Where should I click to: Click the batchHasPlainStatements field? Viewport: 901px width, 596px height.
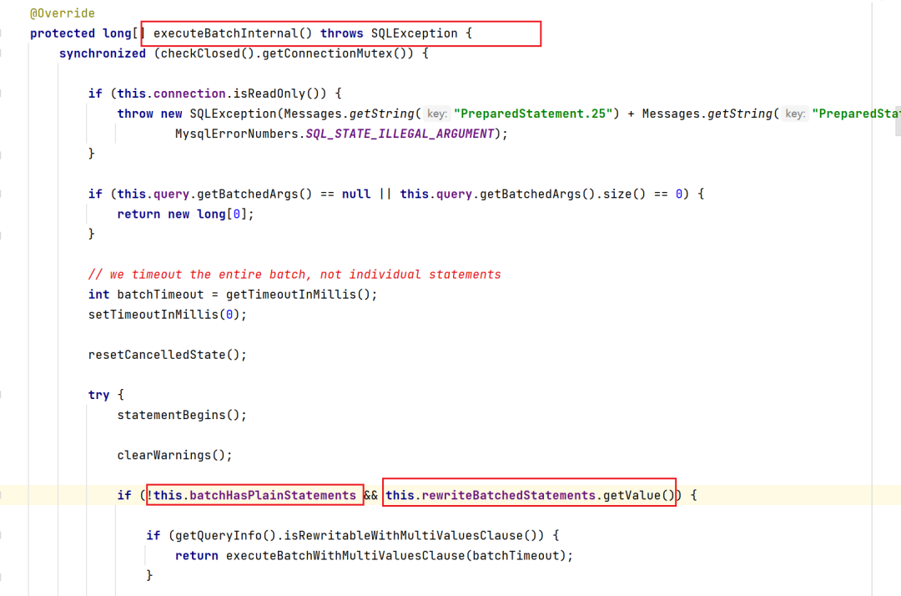pyautogui.click(x=272, y=496)
